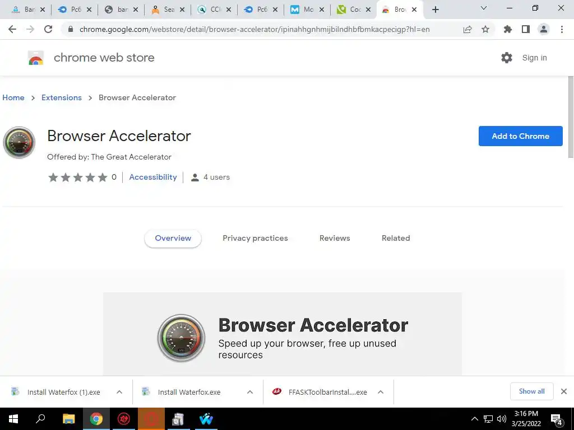Open the Extensions puzzle icon
The image size is (574, 430).
(x=508, y=29)
